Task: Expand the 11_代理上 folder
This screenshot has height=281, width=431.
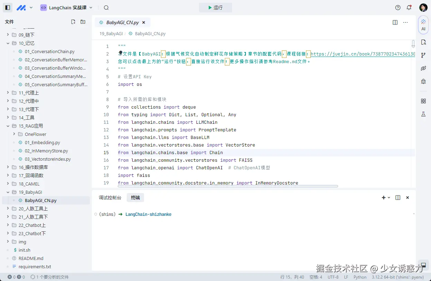Action: pos(29,93)
